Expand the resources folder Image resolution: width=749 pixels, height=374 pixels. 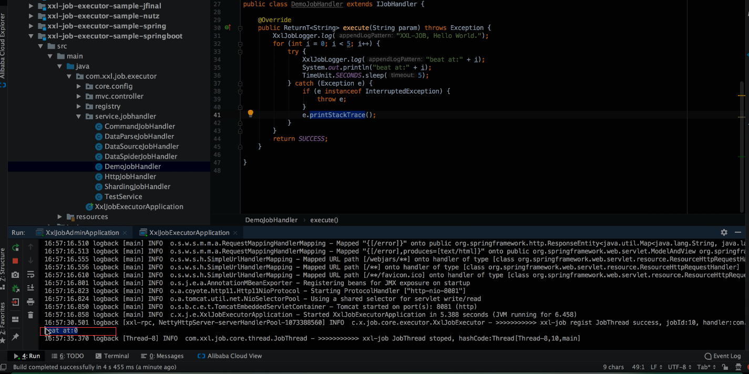60,217
